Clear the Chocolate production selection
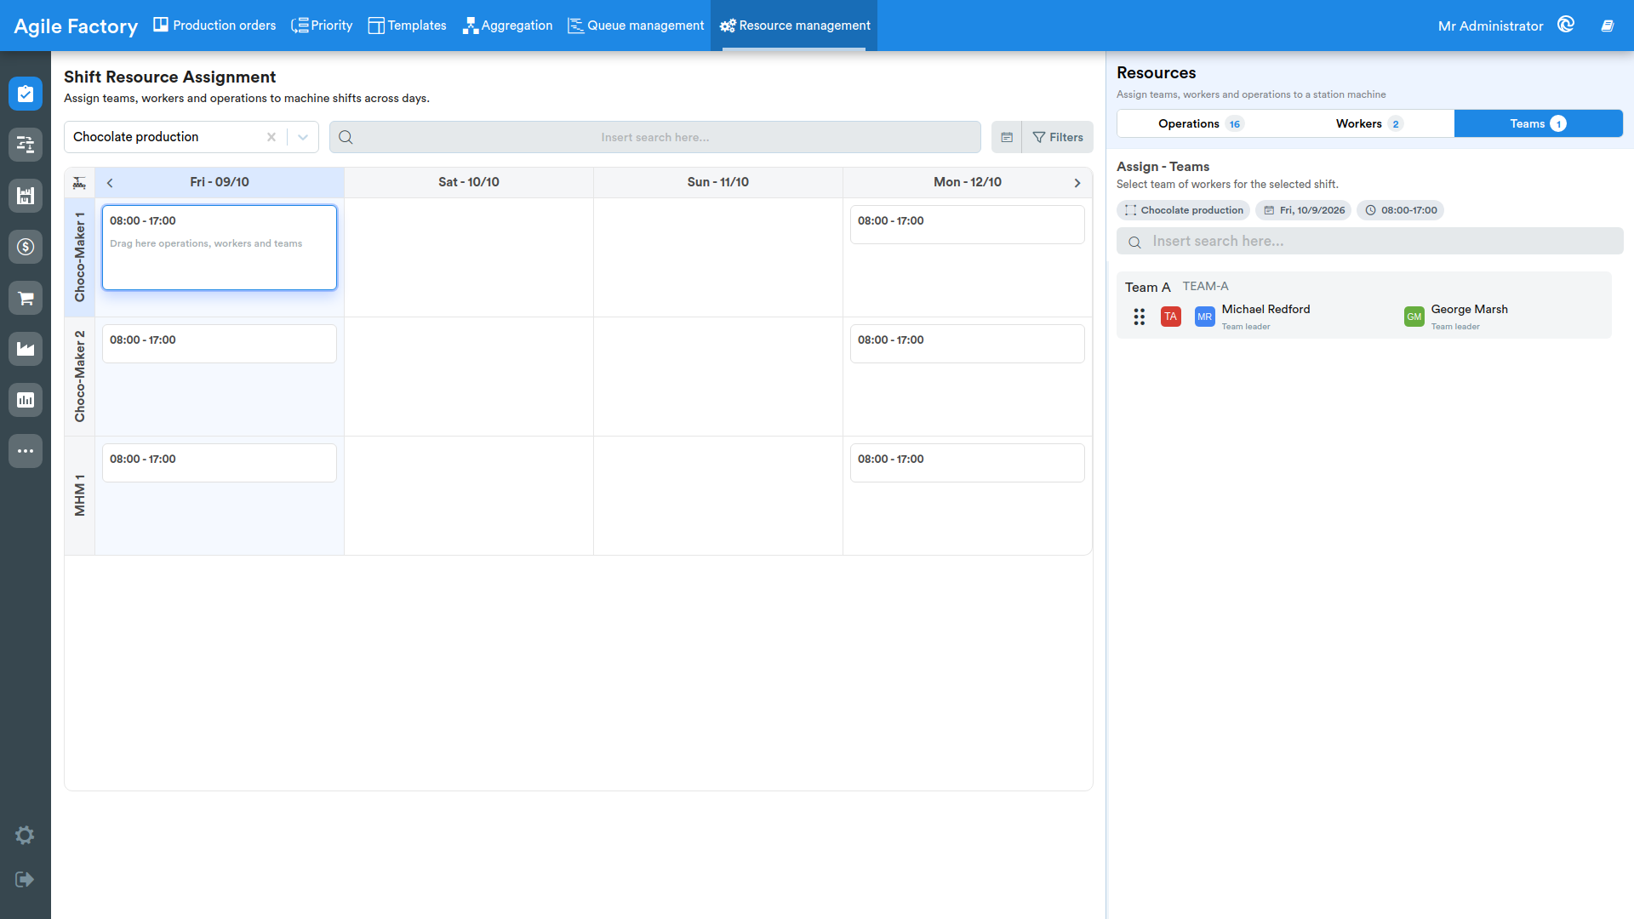Screen dimensions: 1634x919 click(271, 137)
